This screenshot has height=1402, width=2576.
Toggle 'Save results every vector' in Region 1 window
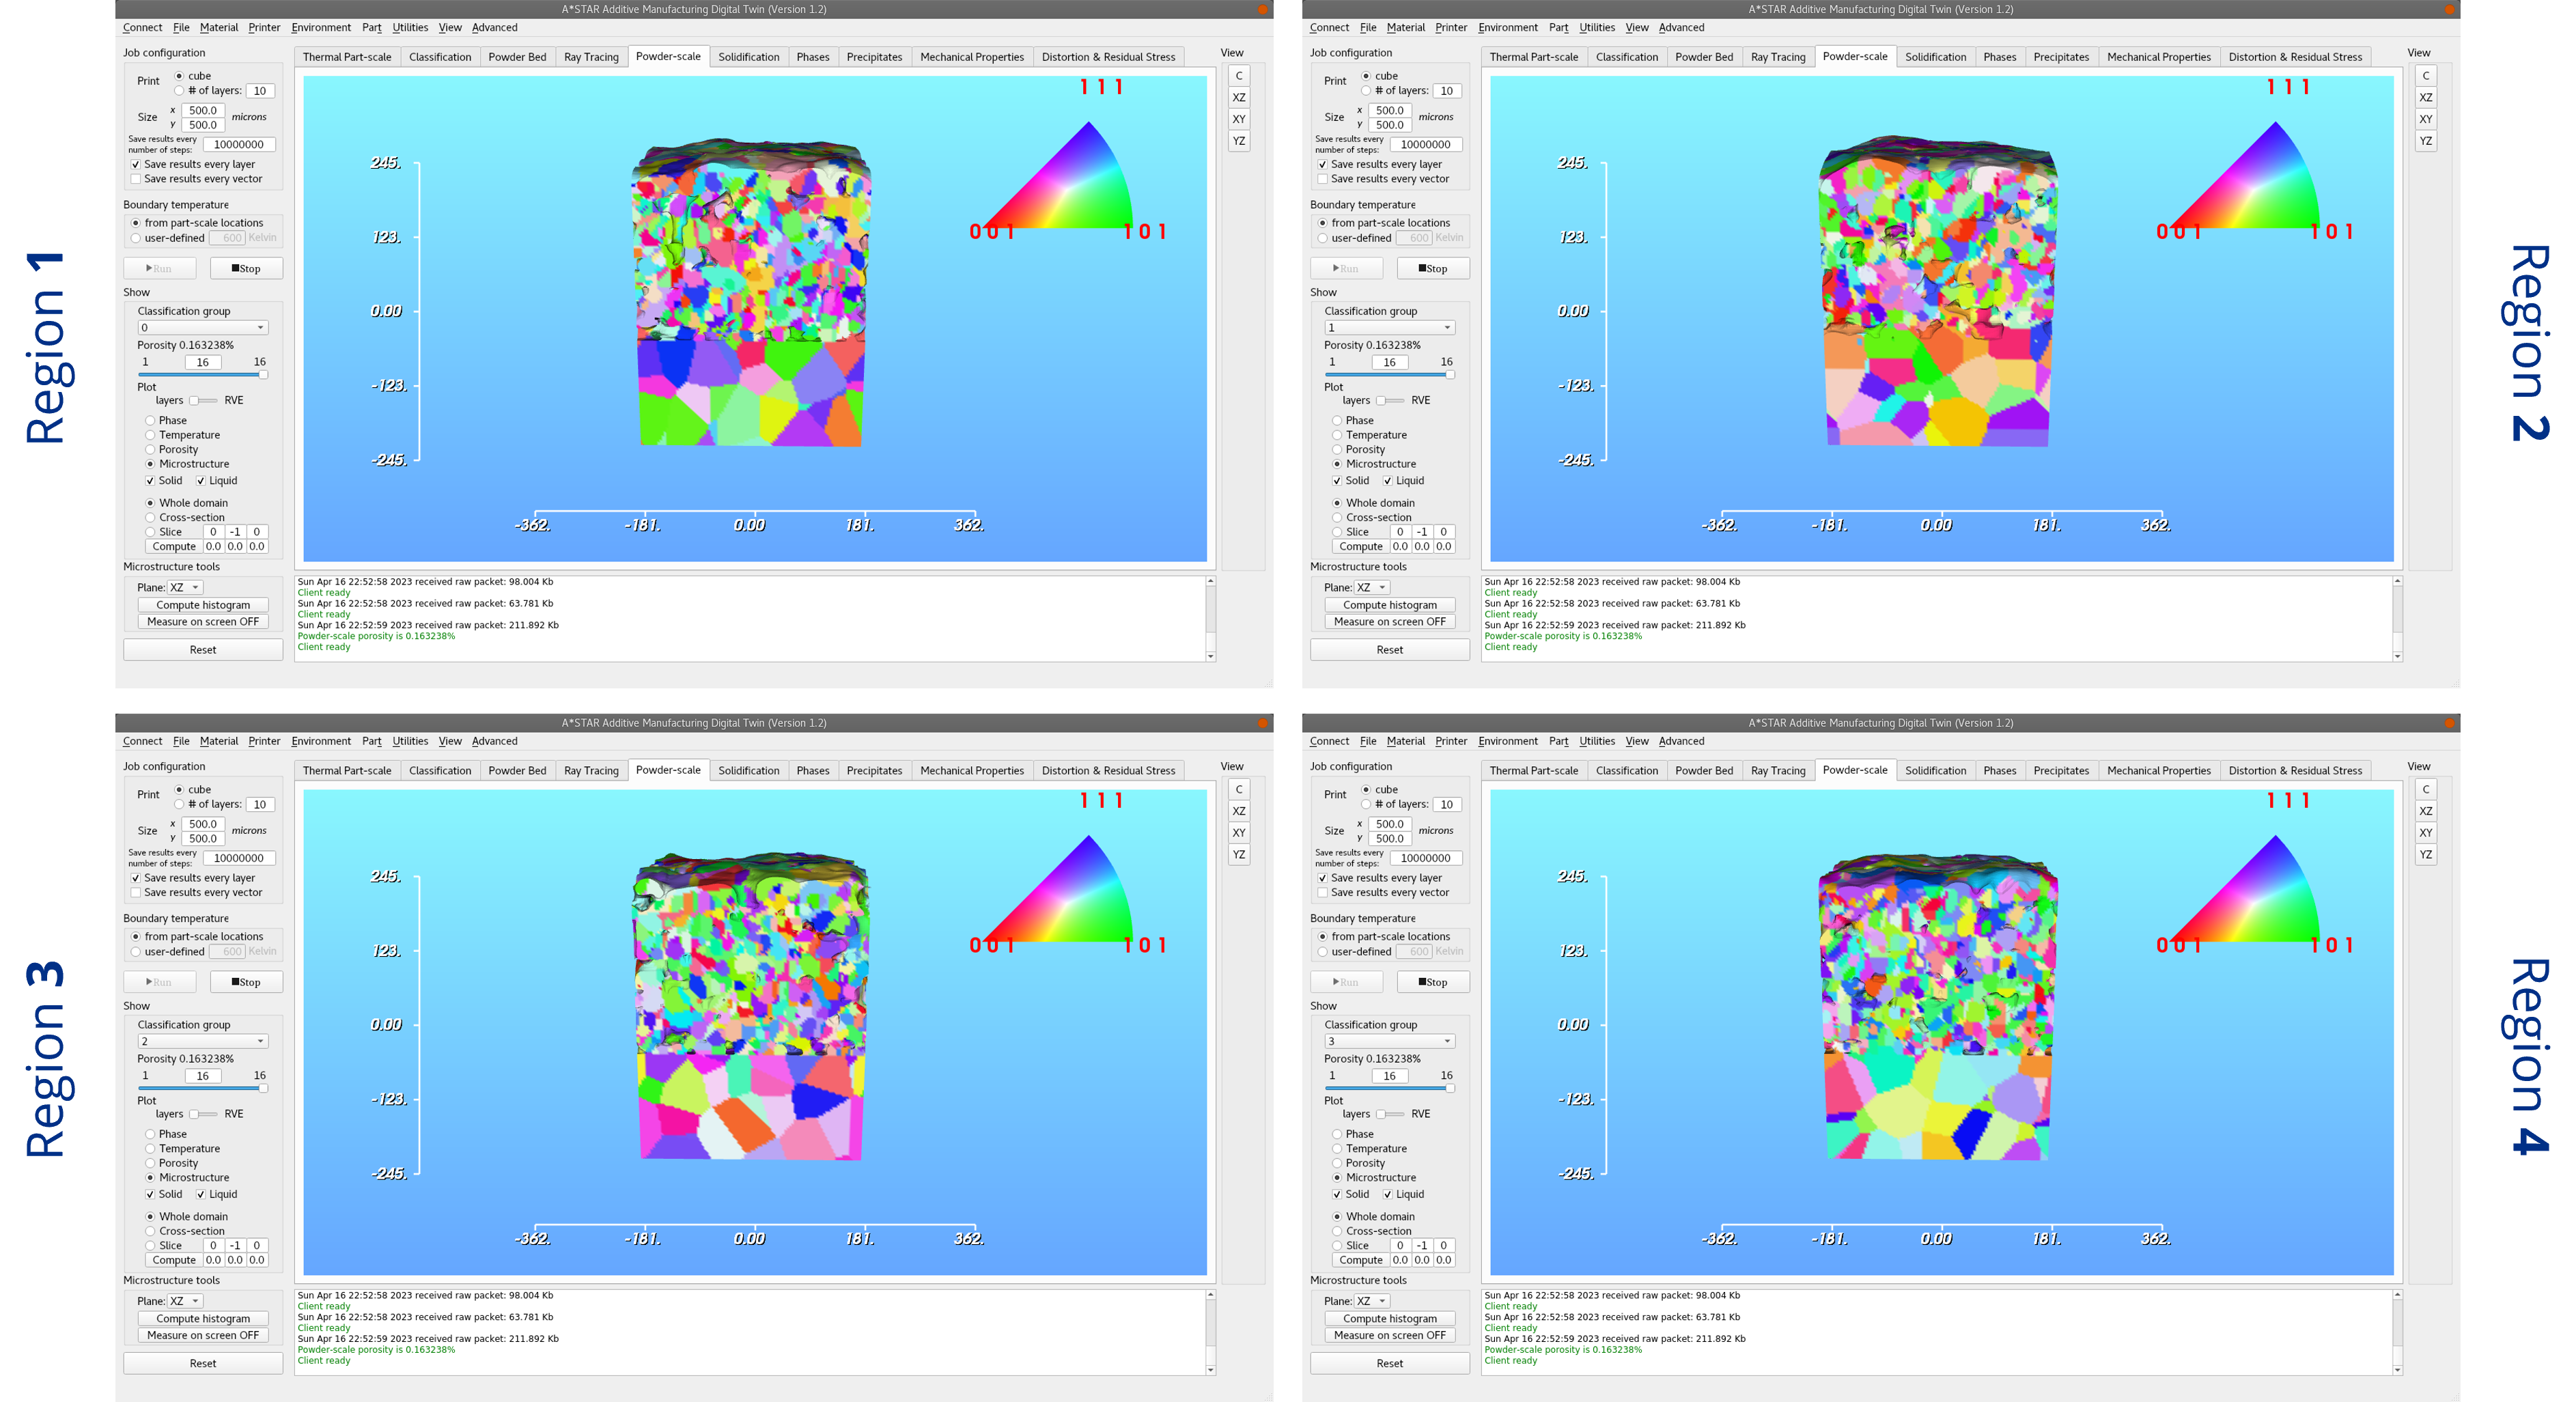[136, 179]
